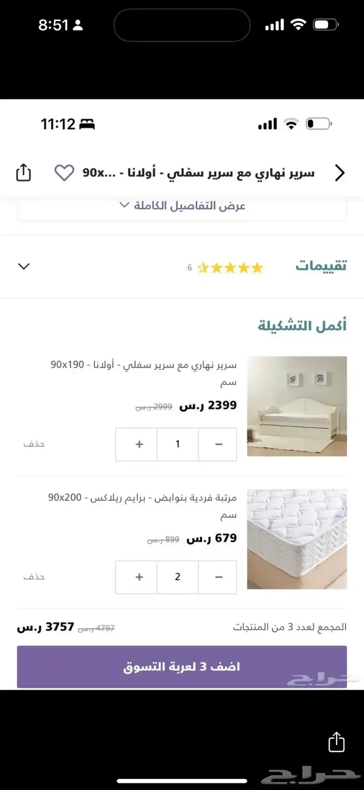Tap حذف to remove the daybed
The image size is (364, 790).
pos(34,444)
